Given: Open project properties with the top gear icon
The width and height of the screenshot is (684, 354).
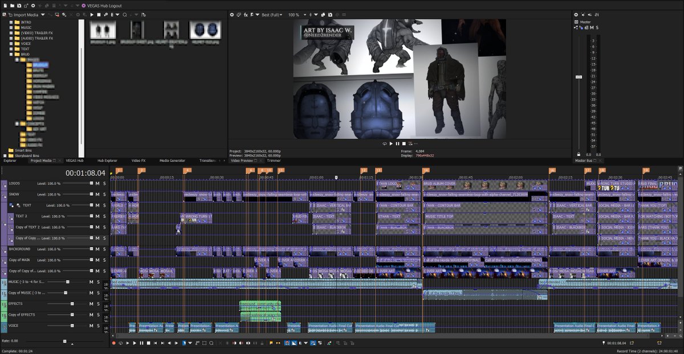Looking at the screenshot, I should tap(33, 6).
